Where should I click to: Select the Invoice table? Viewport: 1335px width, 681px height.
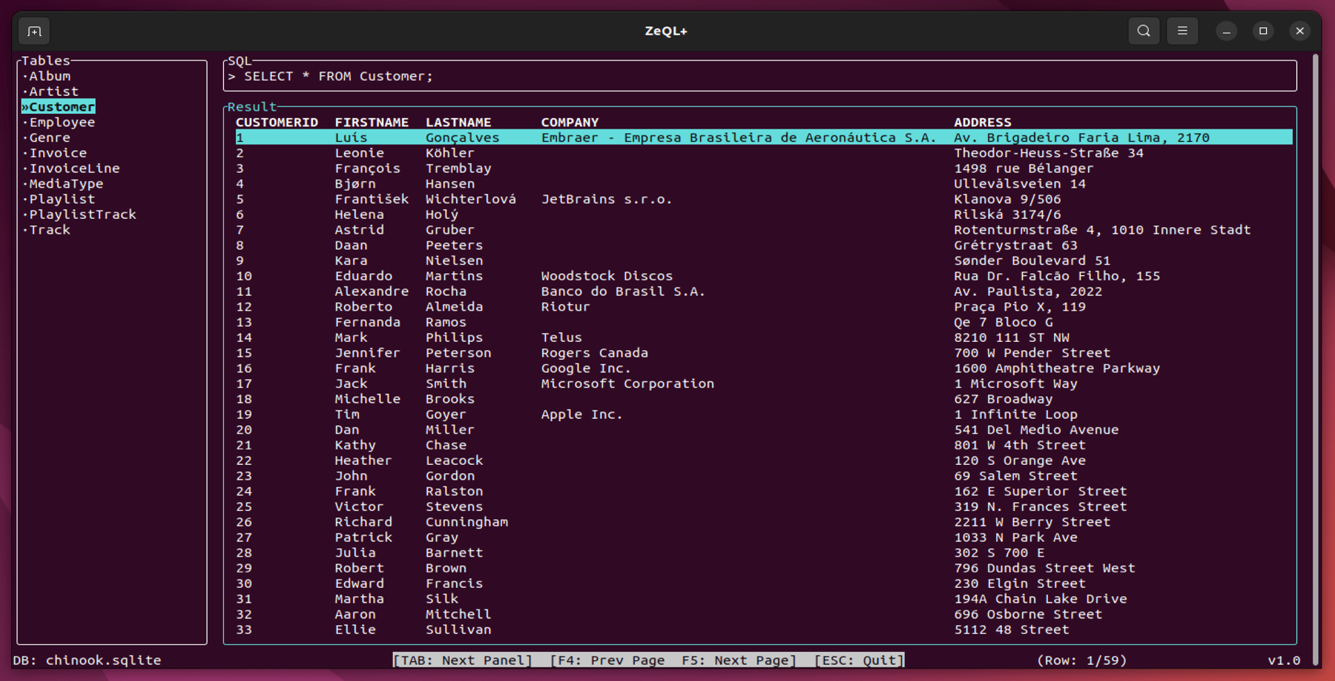coord(58,153)
